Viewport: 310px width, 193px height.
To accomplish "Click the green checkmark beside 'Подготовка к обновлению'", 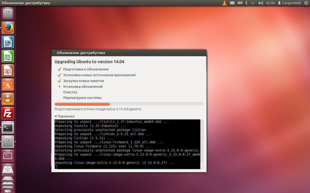I will click(x=59, y=69).
